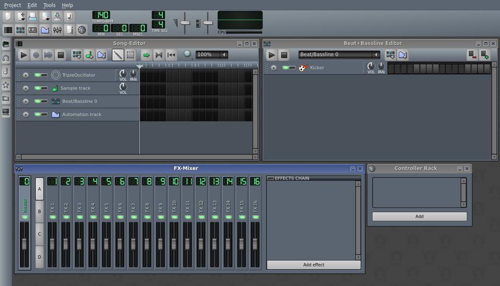This screenshot has width=500, height=286.
Task: Mute the Automation track
Action: tap(37, 115)
